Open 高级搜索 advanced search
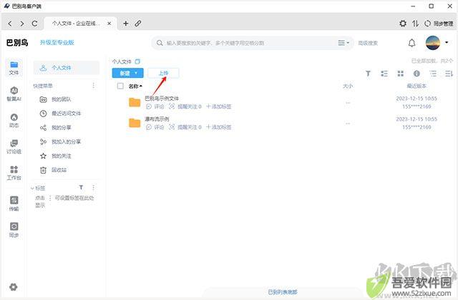Image resolution: width=458 pixels, height=300 pixels. [x=368, y=43]
